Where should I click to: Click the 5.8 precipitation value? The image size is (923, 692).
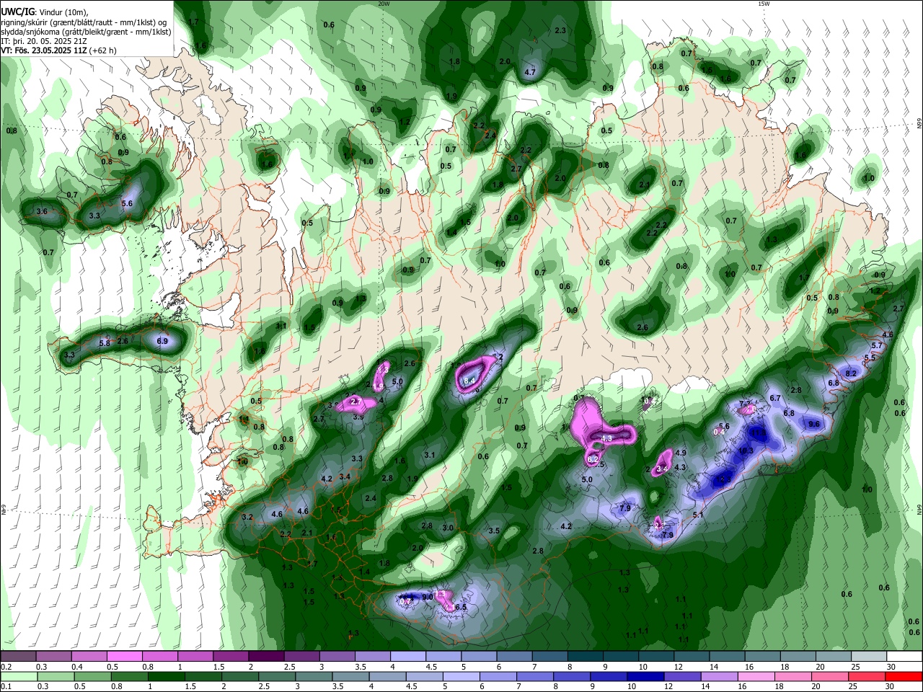pyautogui.click(x=105, y=343)
